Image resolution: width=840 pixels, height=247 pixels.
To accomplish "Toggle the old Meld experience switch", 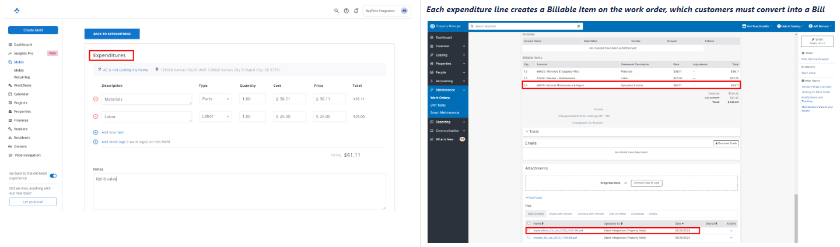I will click(x=53, y=175).
